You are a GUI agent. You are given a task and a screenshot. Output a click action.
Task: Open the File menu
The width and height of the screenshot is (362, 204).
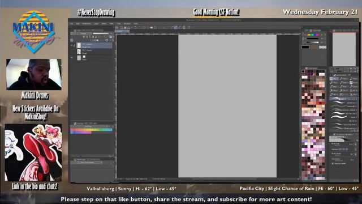(72, 24)
